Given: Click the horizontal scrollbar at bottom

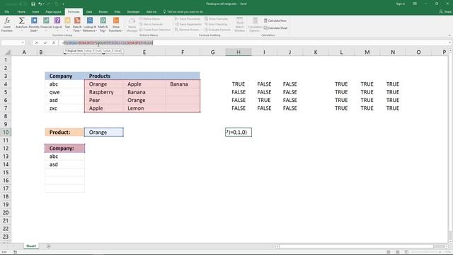Looking at the screenshot, I should (x=356, y=246).
